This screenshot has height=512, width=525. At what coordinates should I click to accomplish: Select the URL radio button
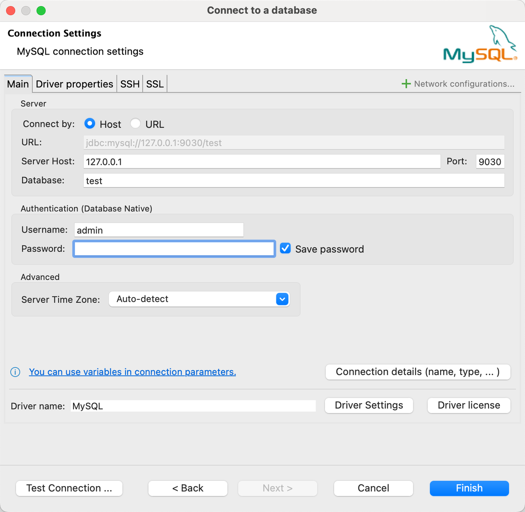(135, 123)
